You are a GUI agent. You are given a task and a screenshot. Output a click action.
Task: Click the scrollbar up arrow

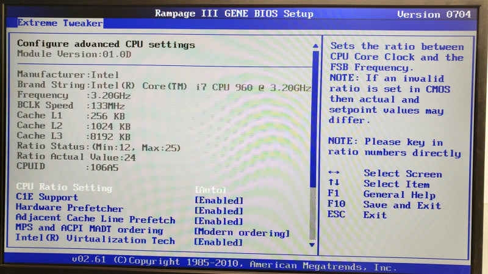[x=315, y=46]
